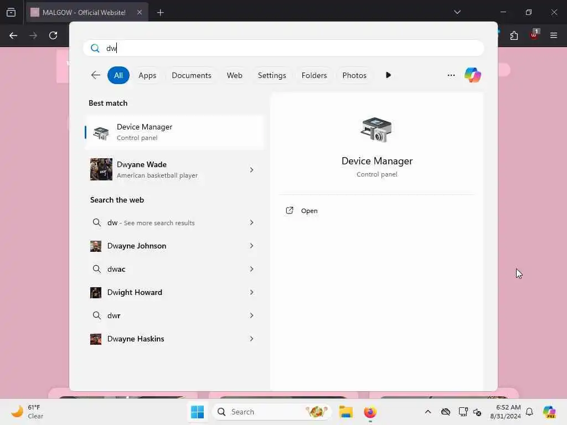Image resolution: width=567 pixels, height=425 pixels.
Task: Switch to Photos filter
Action: (354, 75)
